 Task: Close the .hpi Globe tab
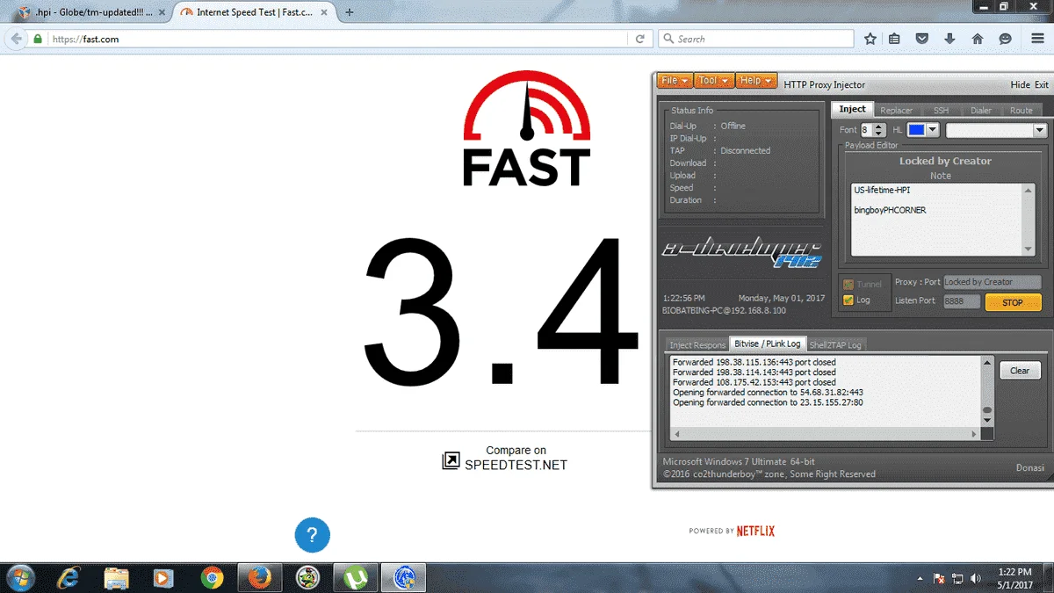[161, 12]
